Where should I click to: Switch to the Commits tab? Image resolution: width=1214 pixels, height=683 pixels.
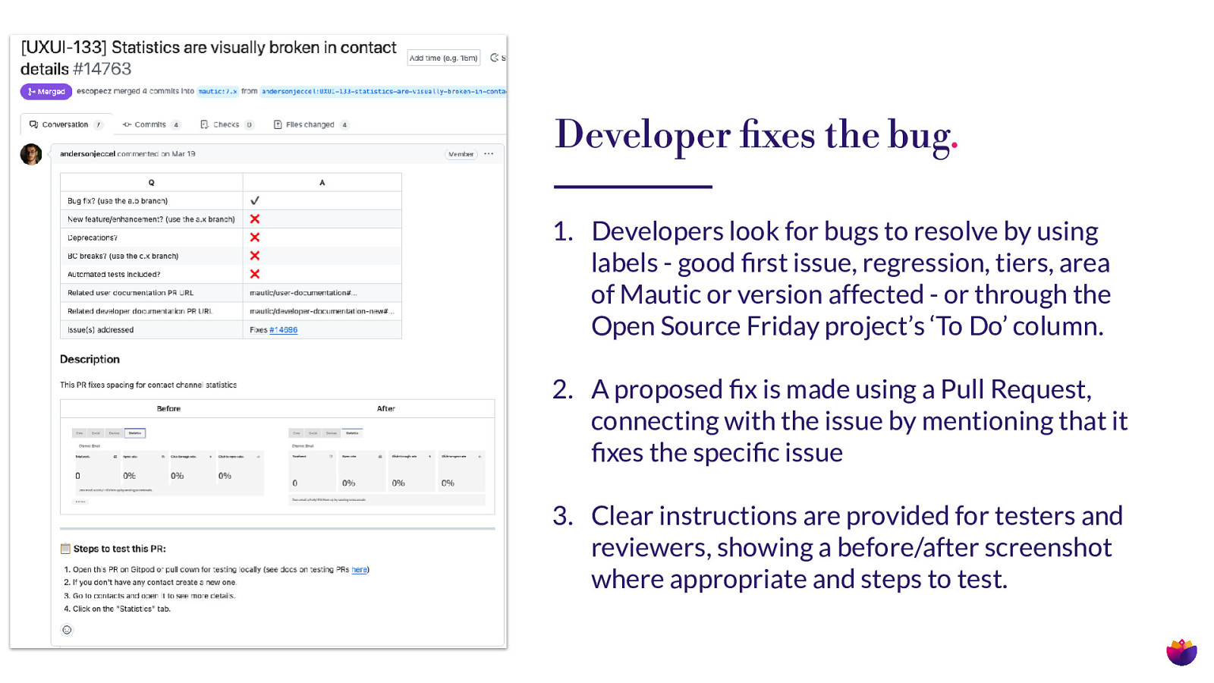point(151,124)
